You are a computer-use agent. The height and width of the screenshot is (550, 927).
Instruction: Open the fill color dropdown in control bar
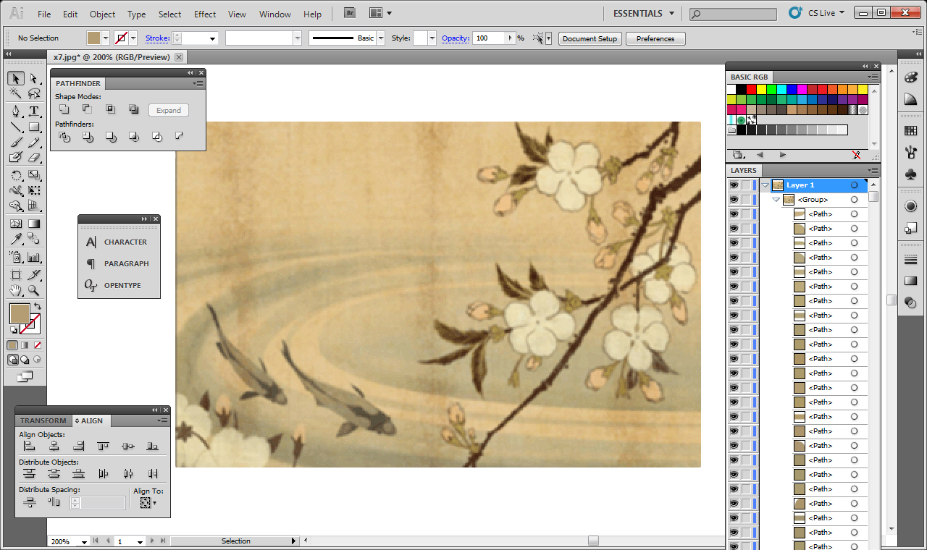106,38
